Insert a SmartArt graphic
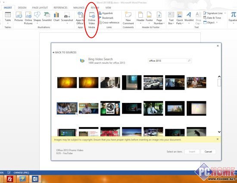This screenshot has width=237, height=183. [47, 17]
